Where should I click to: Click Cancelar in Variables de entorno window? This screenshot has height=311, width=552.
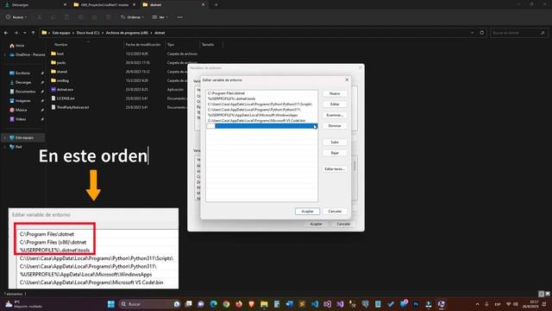(343, 224)
